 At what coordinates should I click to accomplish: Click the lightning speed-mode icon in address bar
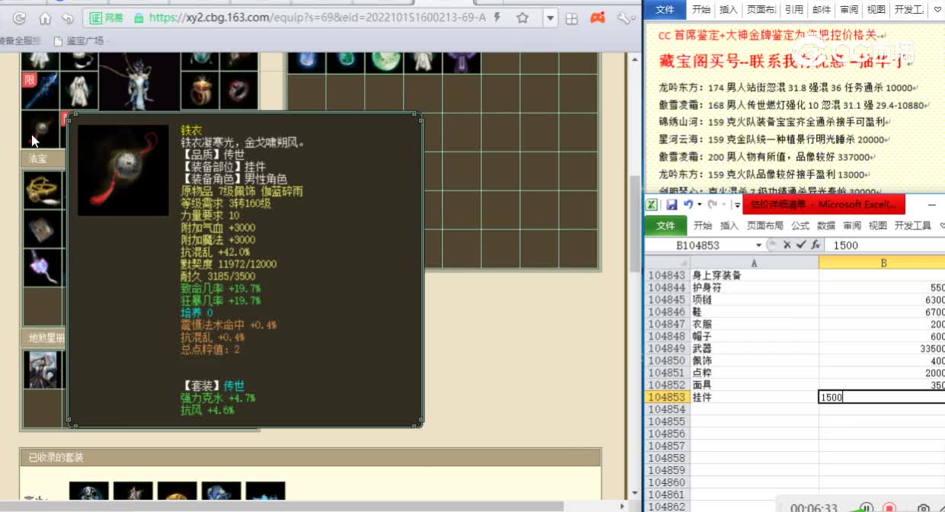click(x=498, y=18)
